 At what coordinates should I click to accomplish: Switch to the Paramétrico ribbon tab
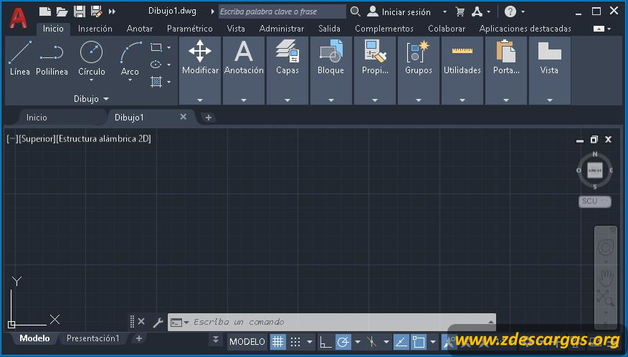[x=190, y=29]
